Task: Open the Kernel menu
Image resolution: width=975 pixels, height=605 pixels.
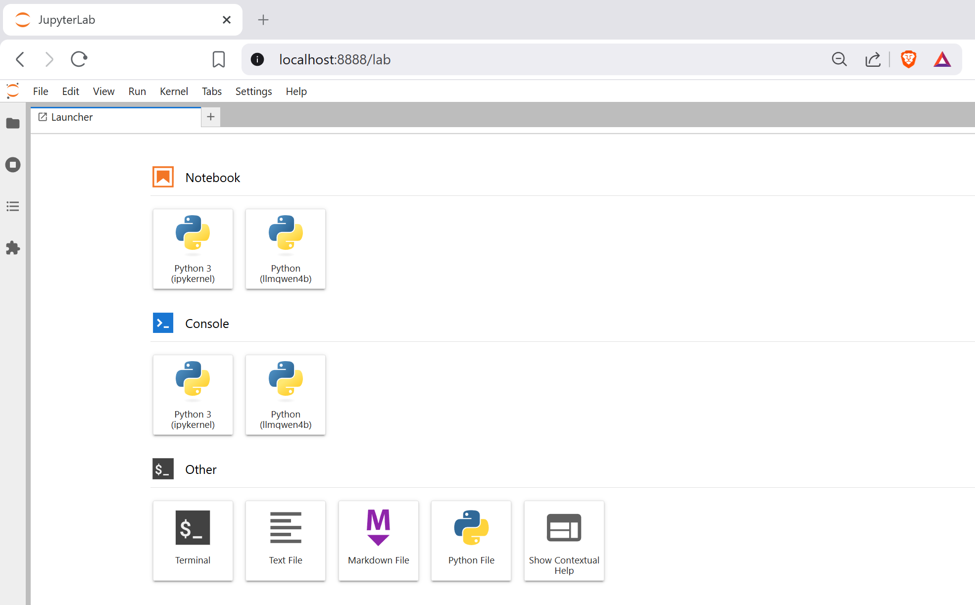Action: [174, 92]
